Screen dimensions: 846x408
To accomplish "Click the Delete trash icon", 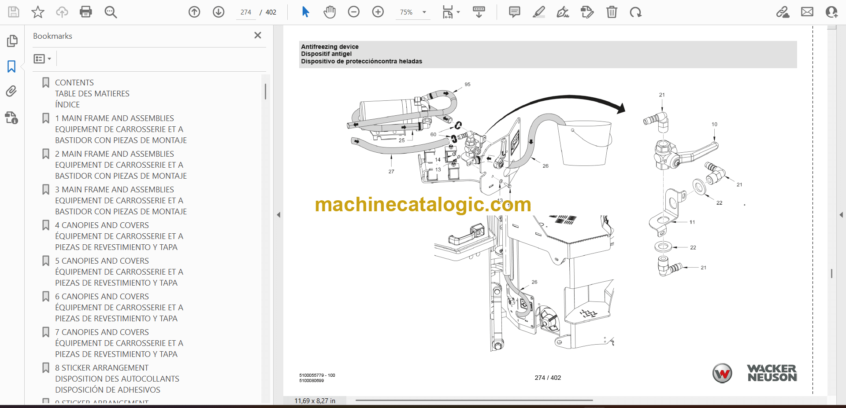I will coord(612,12).
